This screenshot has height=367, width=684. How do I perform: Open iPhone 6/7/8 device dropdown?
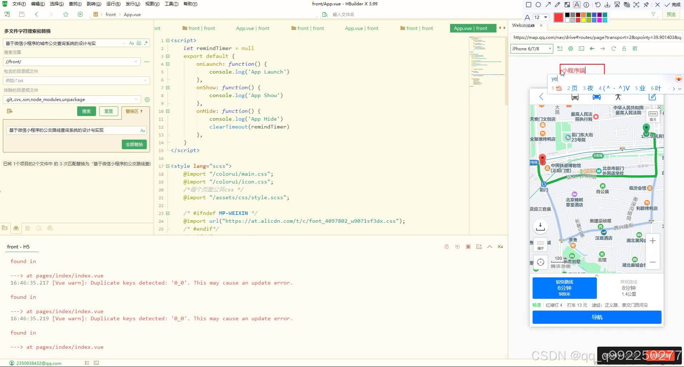click(532, 49)
